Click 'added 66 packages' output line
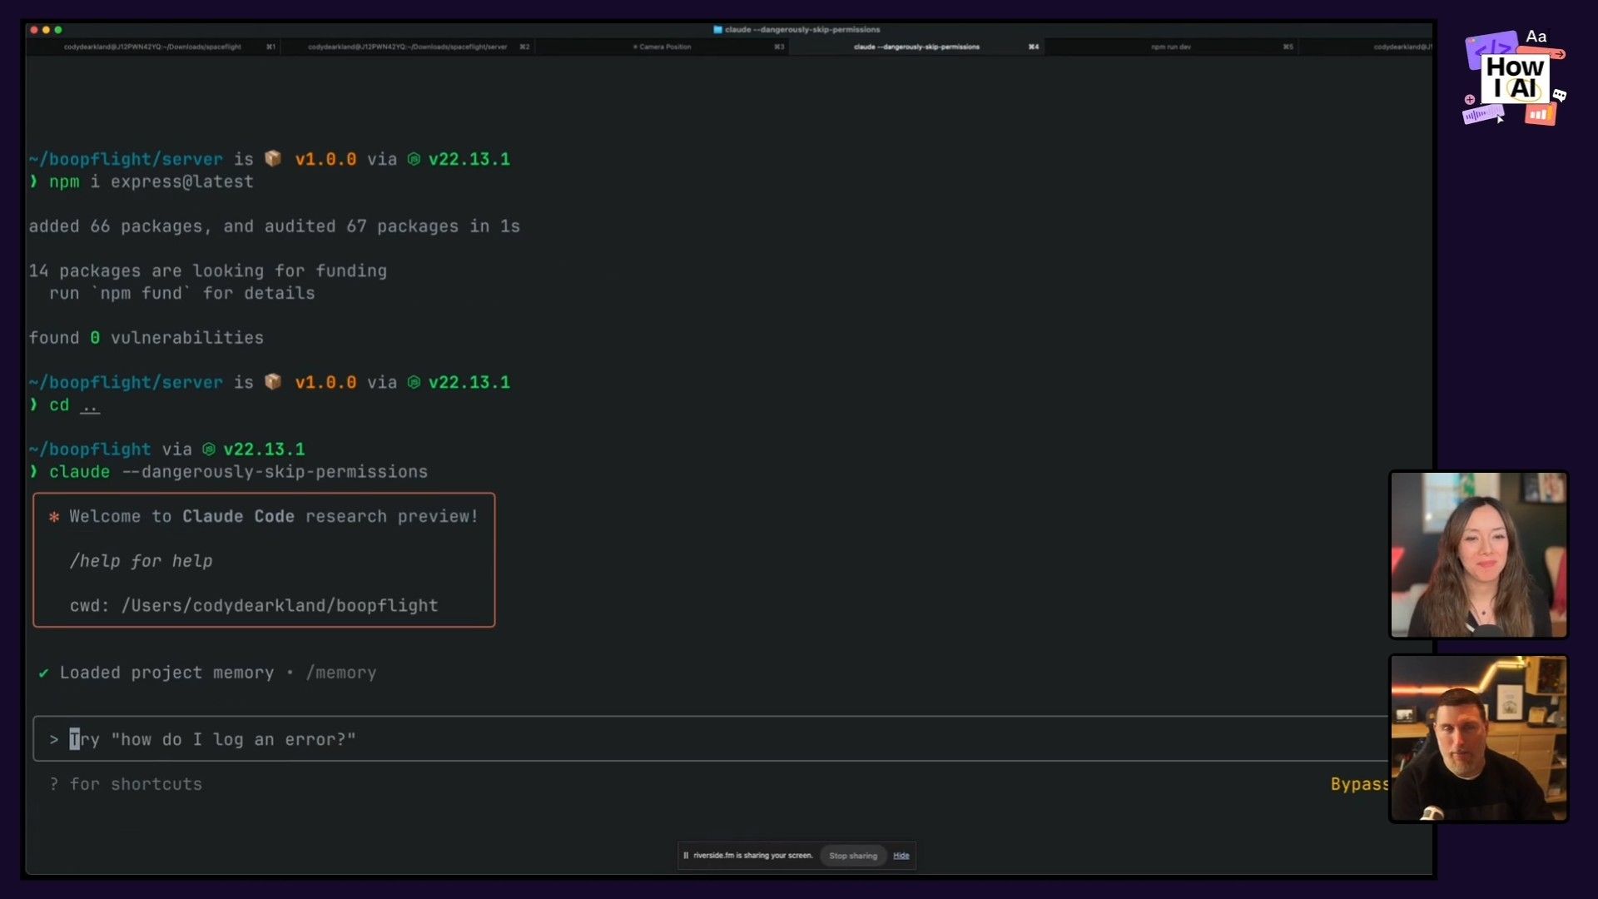Screen dimensions: 1598x899 click(x=274, y=226)
